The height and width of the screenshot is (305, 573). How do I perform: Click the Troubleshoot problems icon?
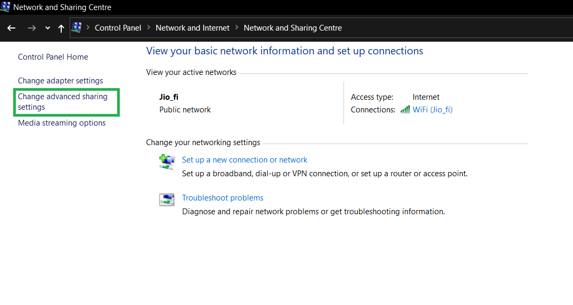[x=167, y=200]
